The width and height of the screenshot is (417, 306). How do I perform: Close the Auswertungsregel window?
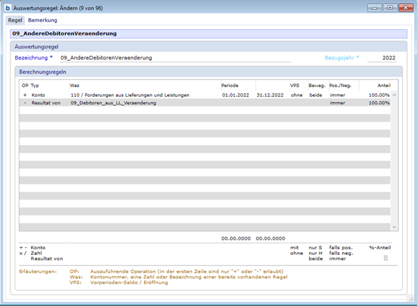point(406,7)
